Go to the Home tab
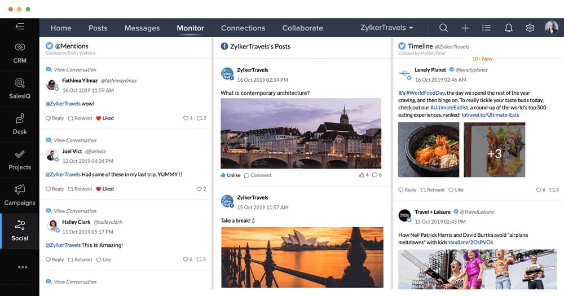The image size is (564, 296). point(61,28)
